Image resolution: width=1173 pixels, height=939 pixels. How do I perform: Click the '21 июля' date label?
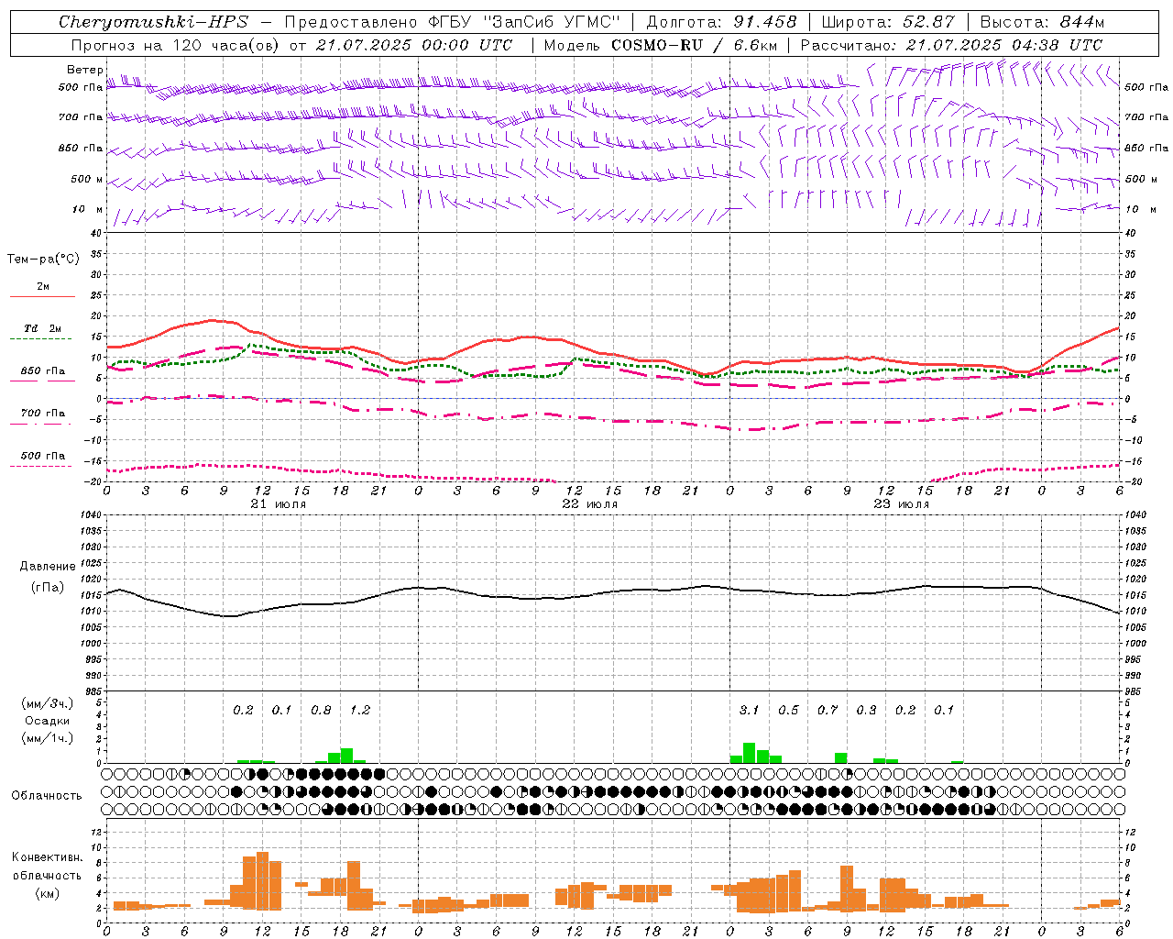click(279, 504)
